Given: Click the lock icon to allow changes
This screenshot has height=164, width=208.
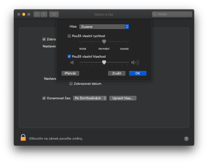Looking at the screenshot, I should pos(23,138).
